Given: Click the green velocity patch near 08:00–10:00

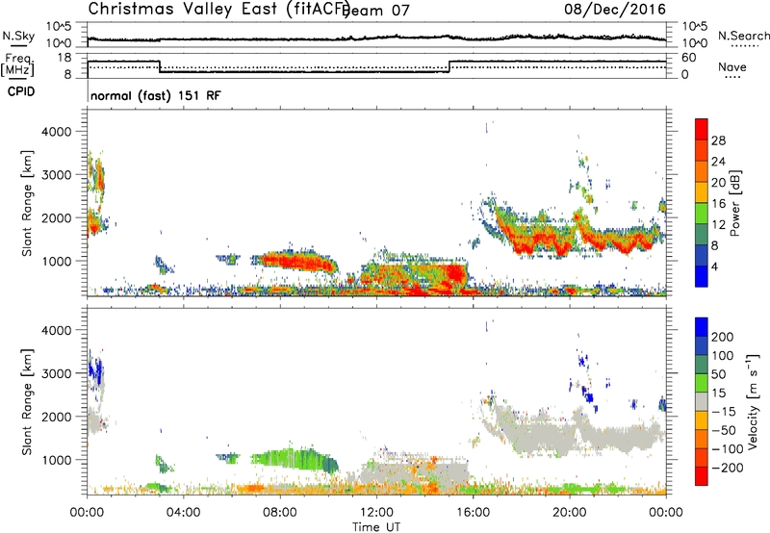Looking at the screenshot, I should (295, 459).
